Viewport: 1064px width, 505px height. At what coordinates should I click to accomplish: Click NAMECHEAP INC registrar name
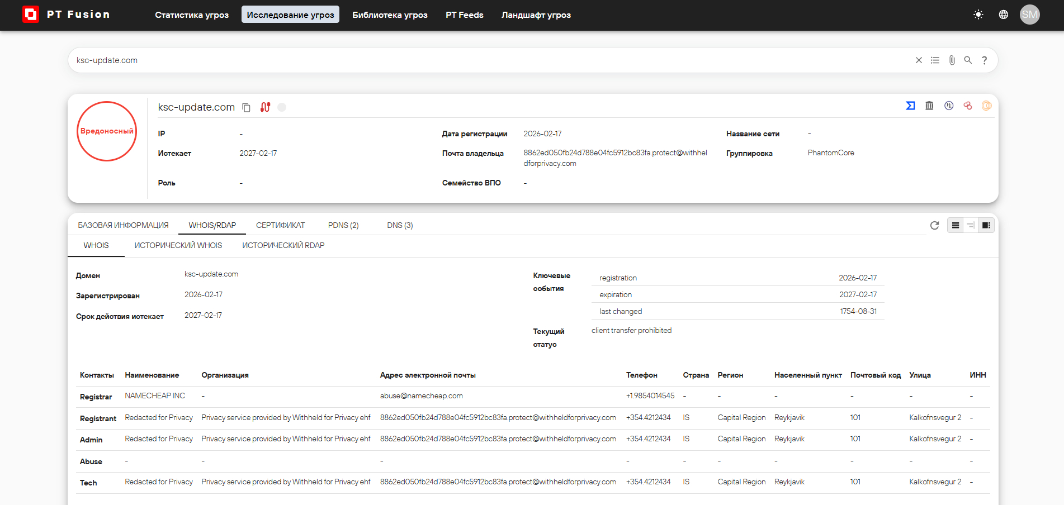click(x=155, y=396)
